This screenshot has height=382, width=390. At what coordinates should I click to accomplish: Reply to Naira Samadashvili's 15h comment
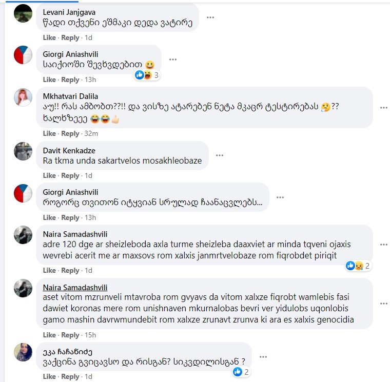70,335
